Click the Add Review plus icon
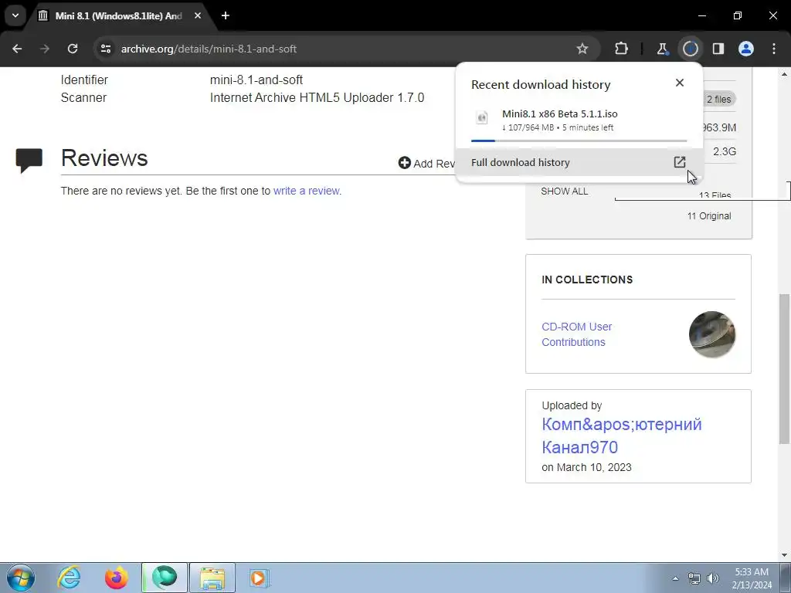This screenshot has height=593, width=791. 404,163
